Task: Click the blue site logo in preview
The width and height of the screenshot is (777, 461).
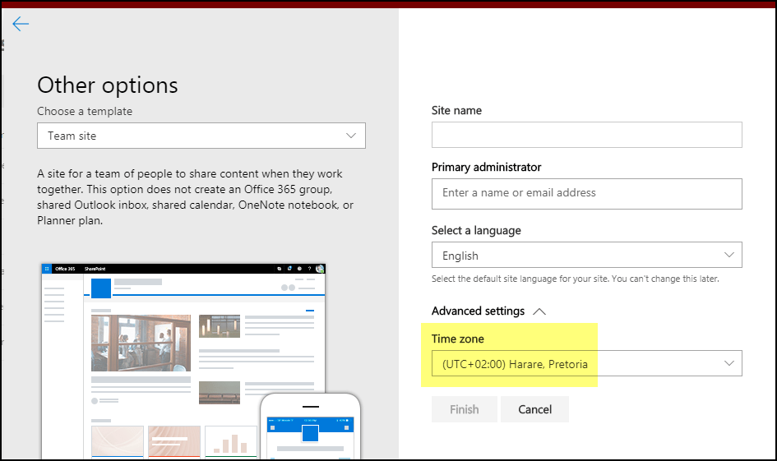Action: tap(101, 288)
